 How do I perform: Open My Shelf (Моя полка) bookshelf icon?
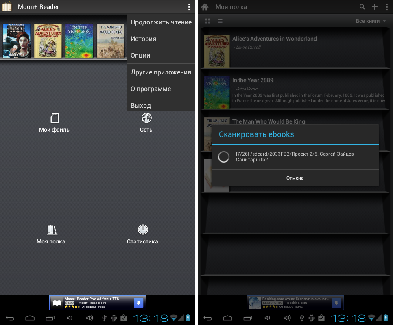click(x=52, y=230)
